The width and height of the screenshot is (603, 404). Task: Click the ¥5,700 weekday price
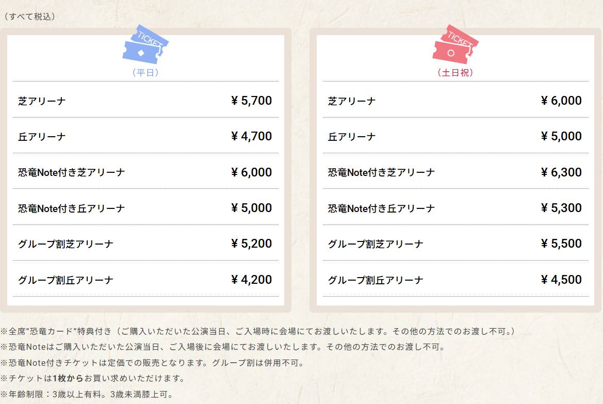[x=251, y=101]
